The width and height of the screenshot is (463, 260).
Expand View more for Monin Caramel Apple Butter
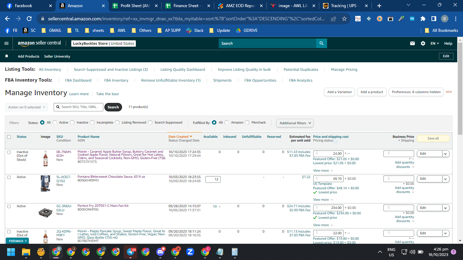pyautogui.click(x=323, y=171)
